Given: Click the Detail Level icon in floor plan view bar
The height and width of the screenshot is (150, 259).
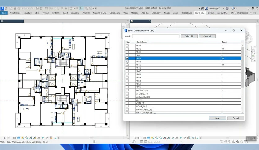Looking at the screenshot, I should tap(15, 138).
